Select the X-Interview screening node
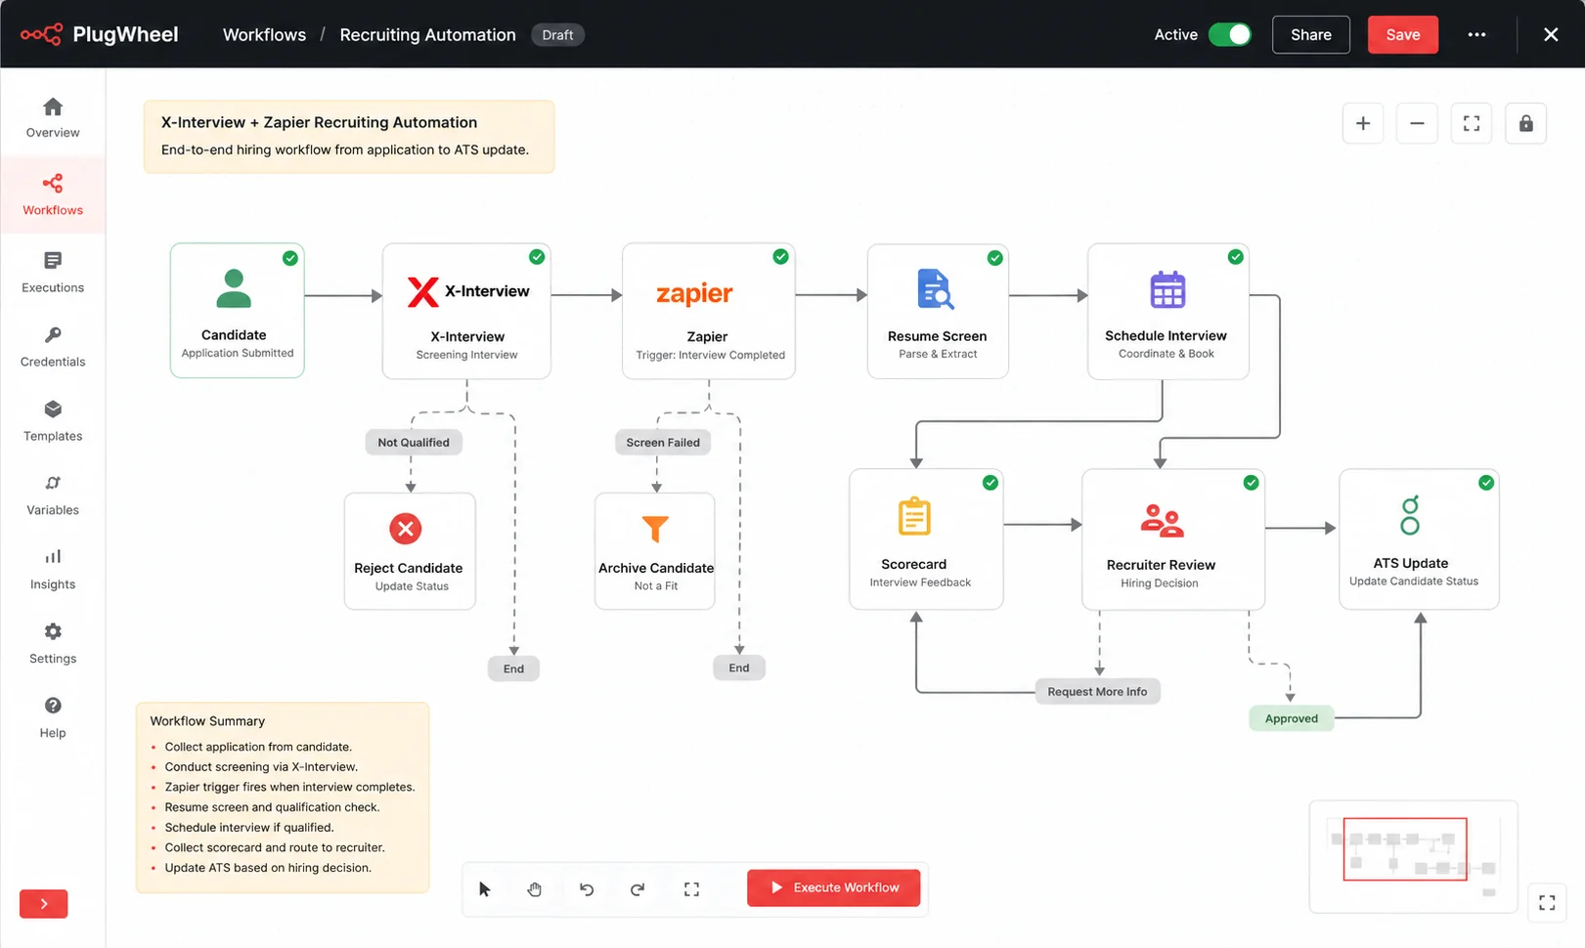The height and width of the screenshot is (948, 1585). 466,311
